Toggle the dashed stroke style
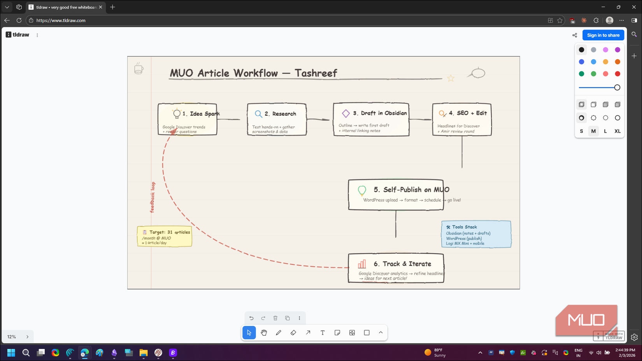The image size is (642, 361). point(593,118)
